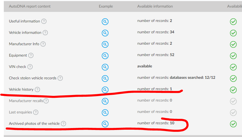Click the 'Available information' column header
Image resolution: width=242 pixels, height=137 pixels.
[x=155, y=6]
